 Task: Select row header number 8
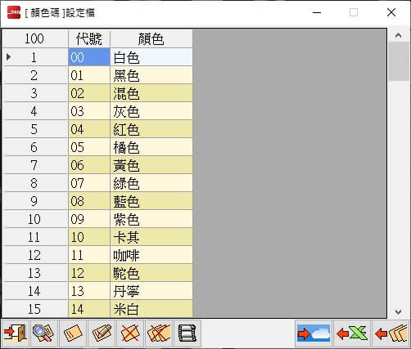point(34,183)
